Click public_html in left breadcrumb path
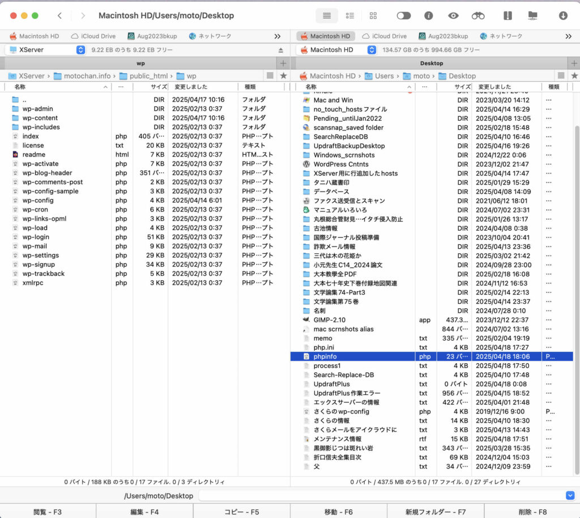Viewport: 580px width, 518px height. pyautogui.click(x=144, y=76)
